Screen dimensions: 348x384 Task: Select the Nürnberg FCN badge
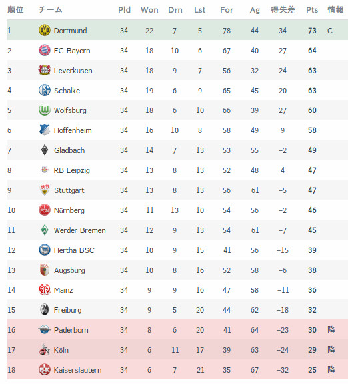[x=45, y=210]
